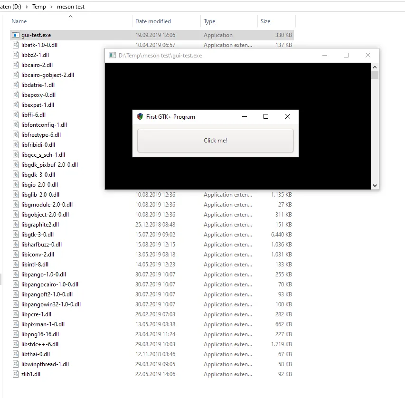
Task: Click the libgdk_pixbuf-2.0-0.dll file icon
Action: click(x=16, y=165)
